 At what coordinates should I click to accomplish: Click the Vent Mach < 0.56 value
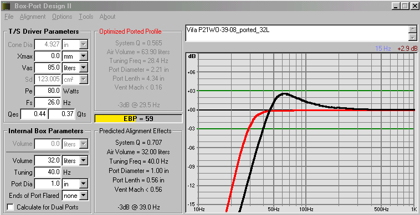(x=138, y=190)
